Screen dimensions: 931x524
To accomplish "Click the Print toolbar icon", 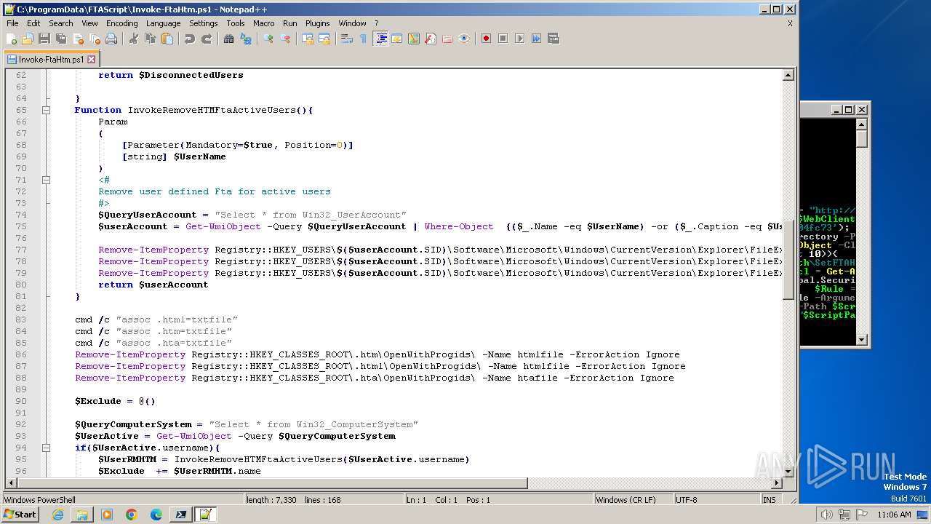I will click(111, 39).
